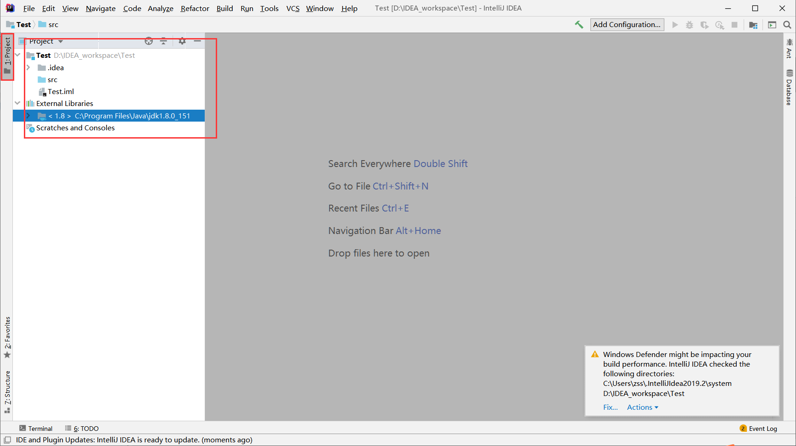Viewport: 796px width, 446px height.
Task: Open the Analyze menu
Action: (x=160, y=8)
